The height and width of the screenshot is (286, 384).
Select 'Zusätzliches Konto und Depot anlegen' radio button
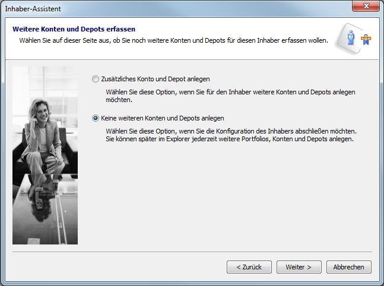click(x=96, y=79)
